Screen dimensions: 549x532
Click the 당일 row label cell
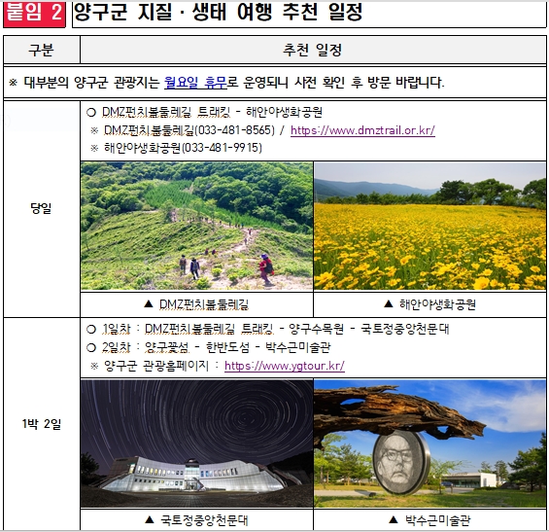pos(42,209)
